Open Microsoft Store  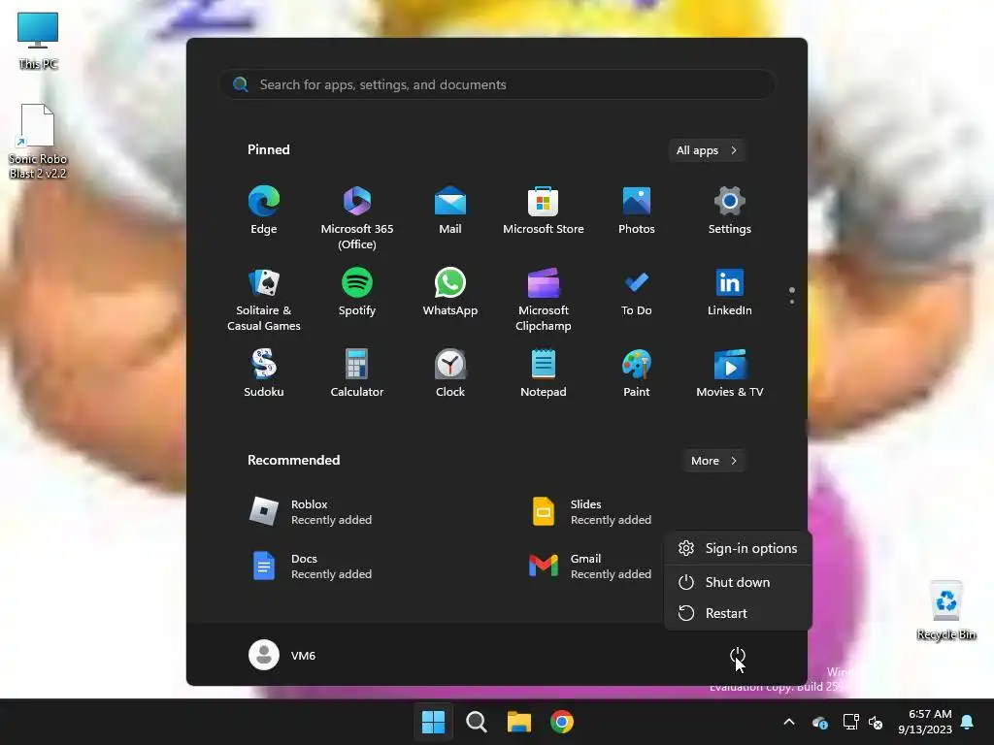pyautogui.click(x=544, y=211)
